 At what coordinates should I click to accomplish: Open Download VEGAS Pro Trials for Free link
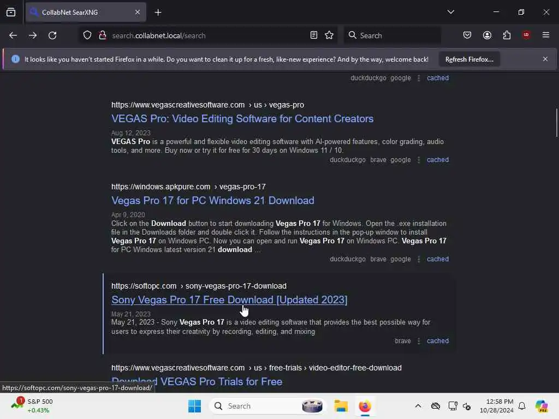[x=197, y=382]
